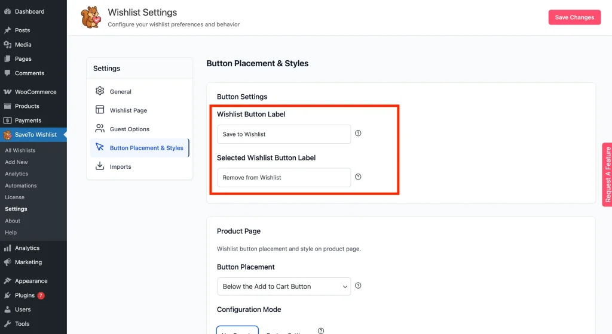
Task: Click the squirrel logo in page header
Action: click(x=91, y=17)
